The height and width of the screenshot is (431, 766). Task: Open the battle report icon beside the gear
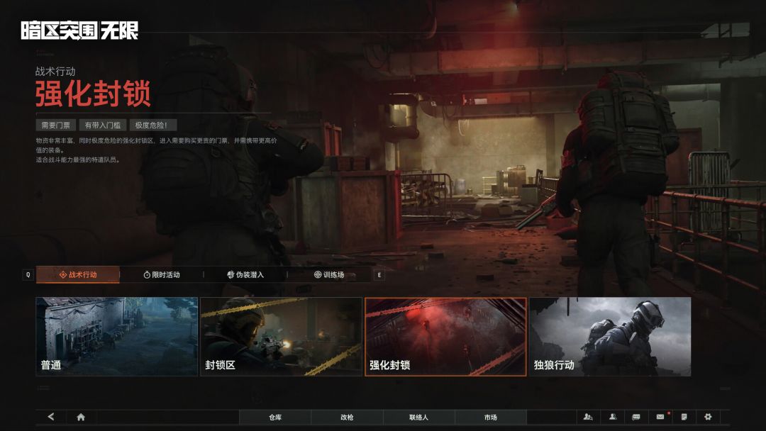(684, 418)
